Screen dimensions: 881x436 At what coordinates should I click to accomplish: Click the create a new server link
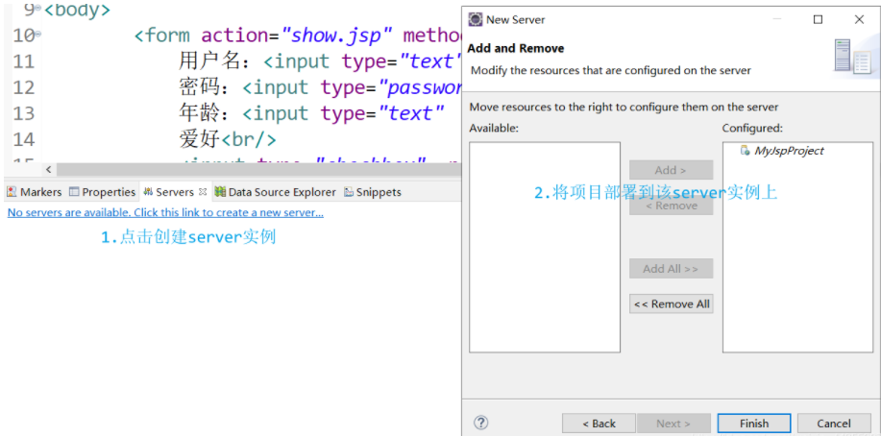click(165, 212)
